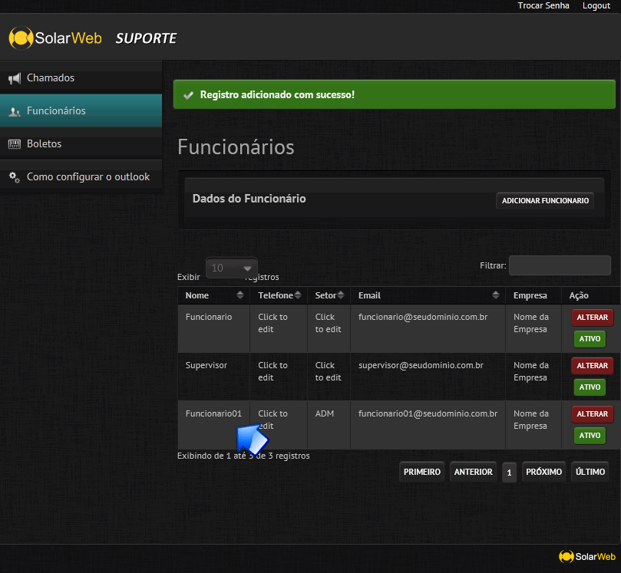The width and height of the screenshot is (621, 573).
Task: Open the Boletos menu item
Action: tap(81, 143)
